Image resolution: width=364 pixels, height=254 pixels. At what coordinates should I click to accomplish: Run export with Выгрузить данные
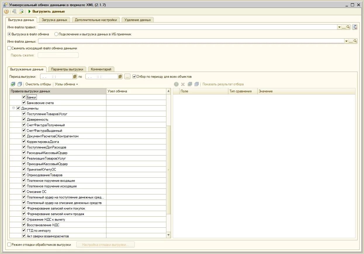click(47, 11)
